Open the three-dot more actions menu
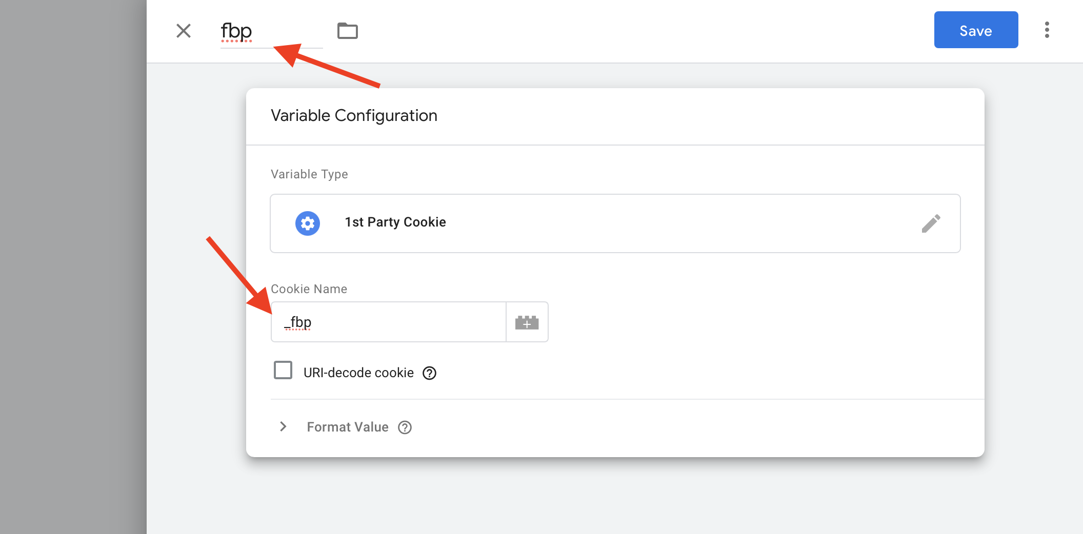 pos(1047,30)
